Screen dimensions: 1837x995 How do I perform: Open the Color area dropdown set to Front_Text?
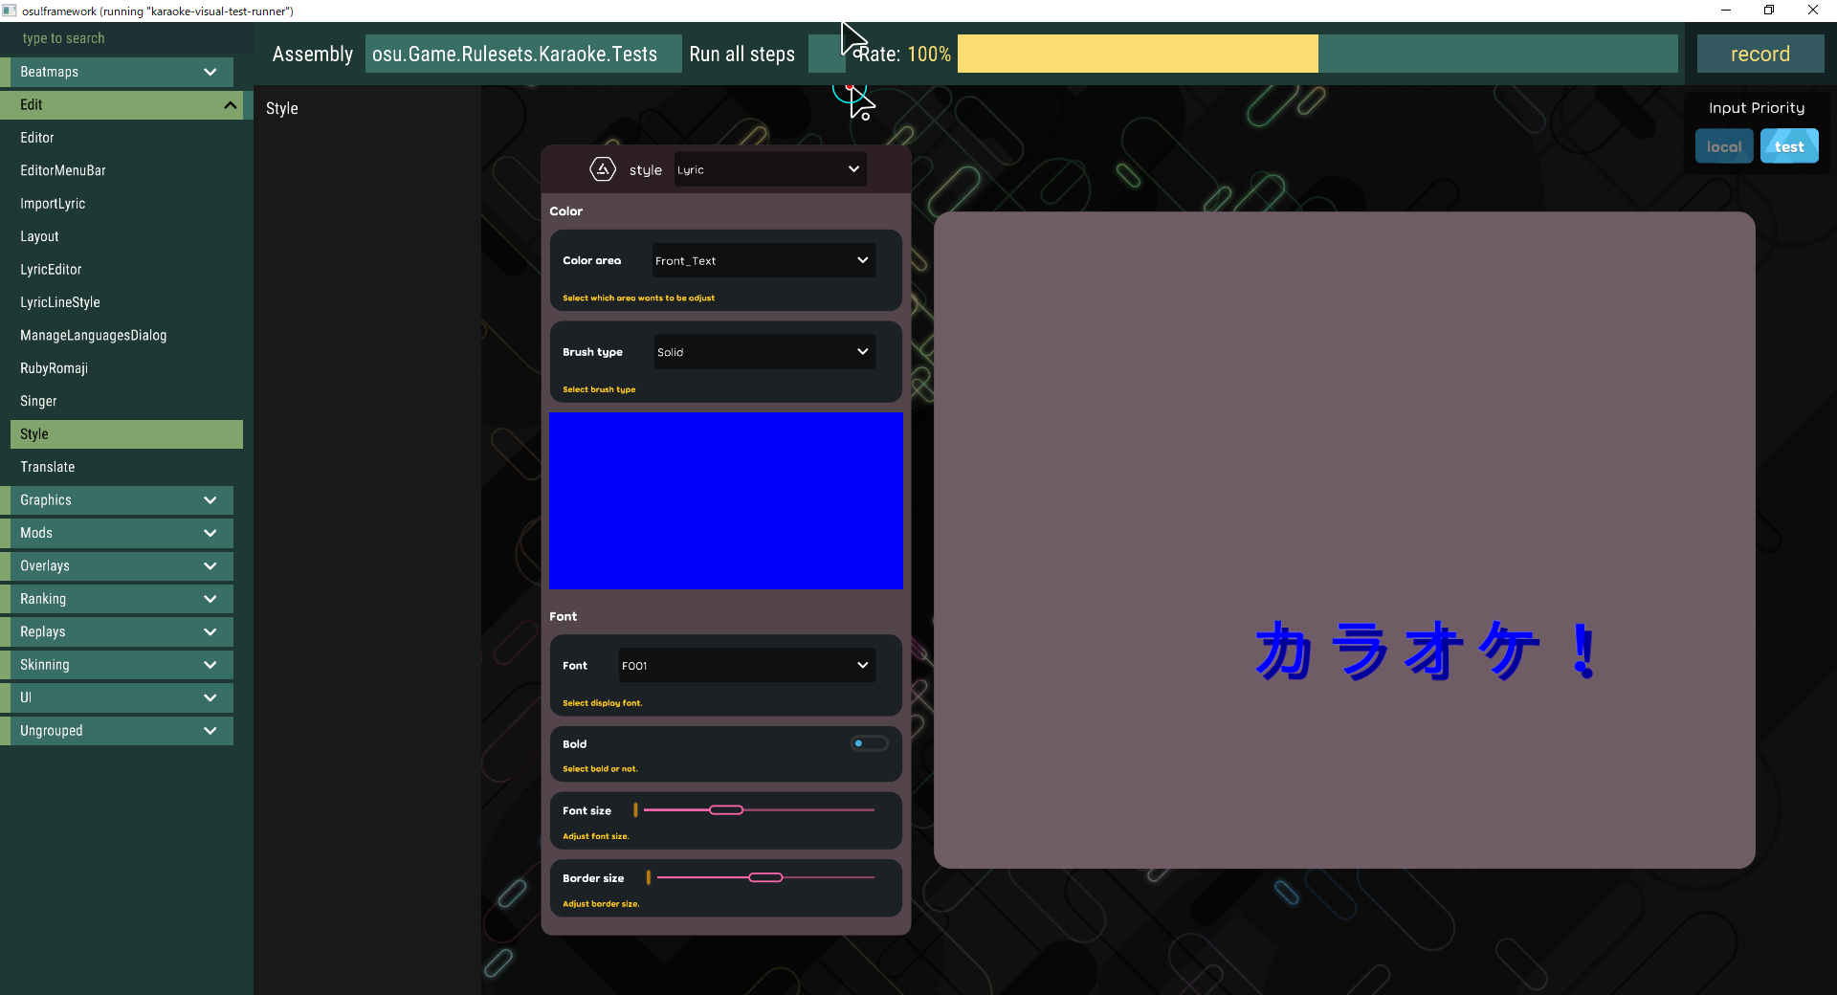pos(763,259)
